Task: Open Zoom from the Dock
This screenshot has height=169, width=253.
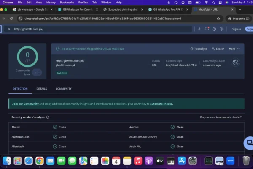Action: pyautogui.click(x=230, y=161)
